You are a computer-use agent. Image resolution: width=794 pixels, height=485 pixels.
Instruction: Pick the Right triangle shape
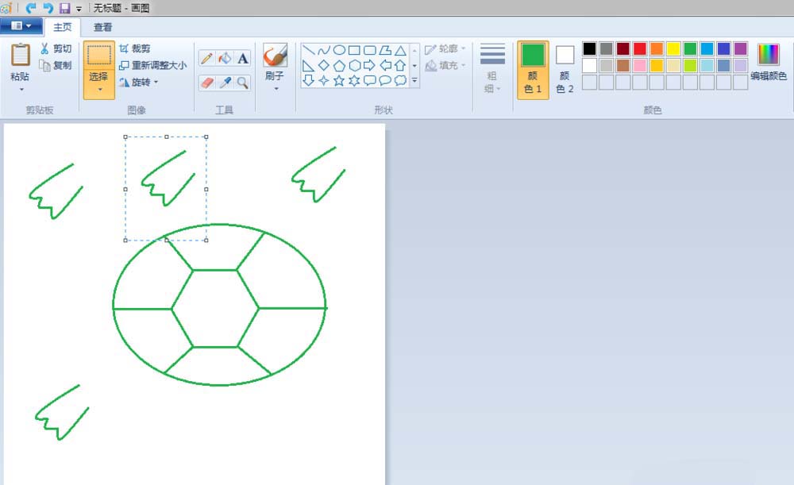coord(308,65)
